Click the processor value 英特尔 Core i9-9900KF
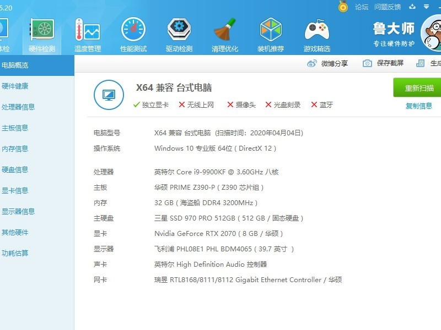The image size is (441, 330). (x=216, y=172)
